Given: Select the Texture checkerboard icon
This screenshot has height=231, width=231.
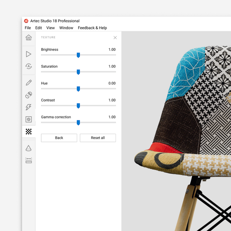Looking at the screenshot, I should click(x=29, y=131).
